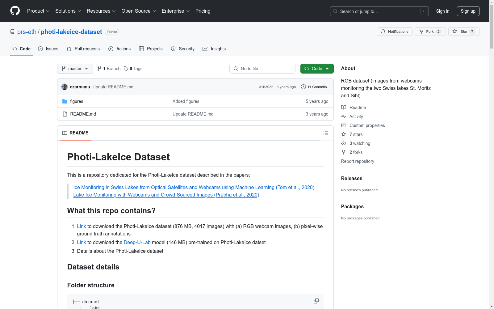Image resolution: width=494 pixels, height=309 pixels.
Task: Open the prs-eth organization page
Action: pos(27,32)
